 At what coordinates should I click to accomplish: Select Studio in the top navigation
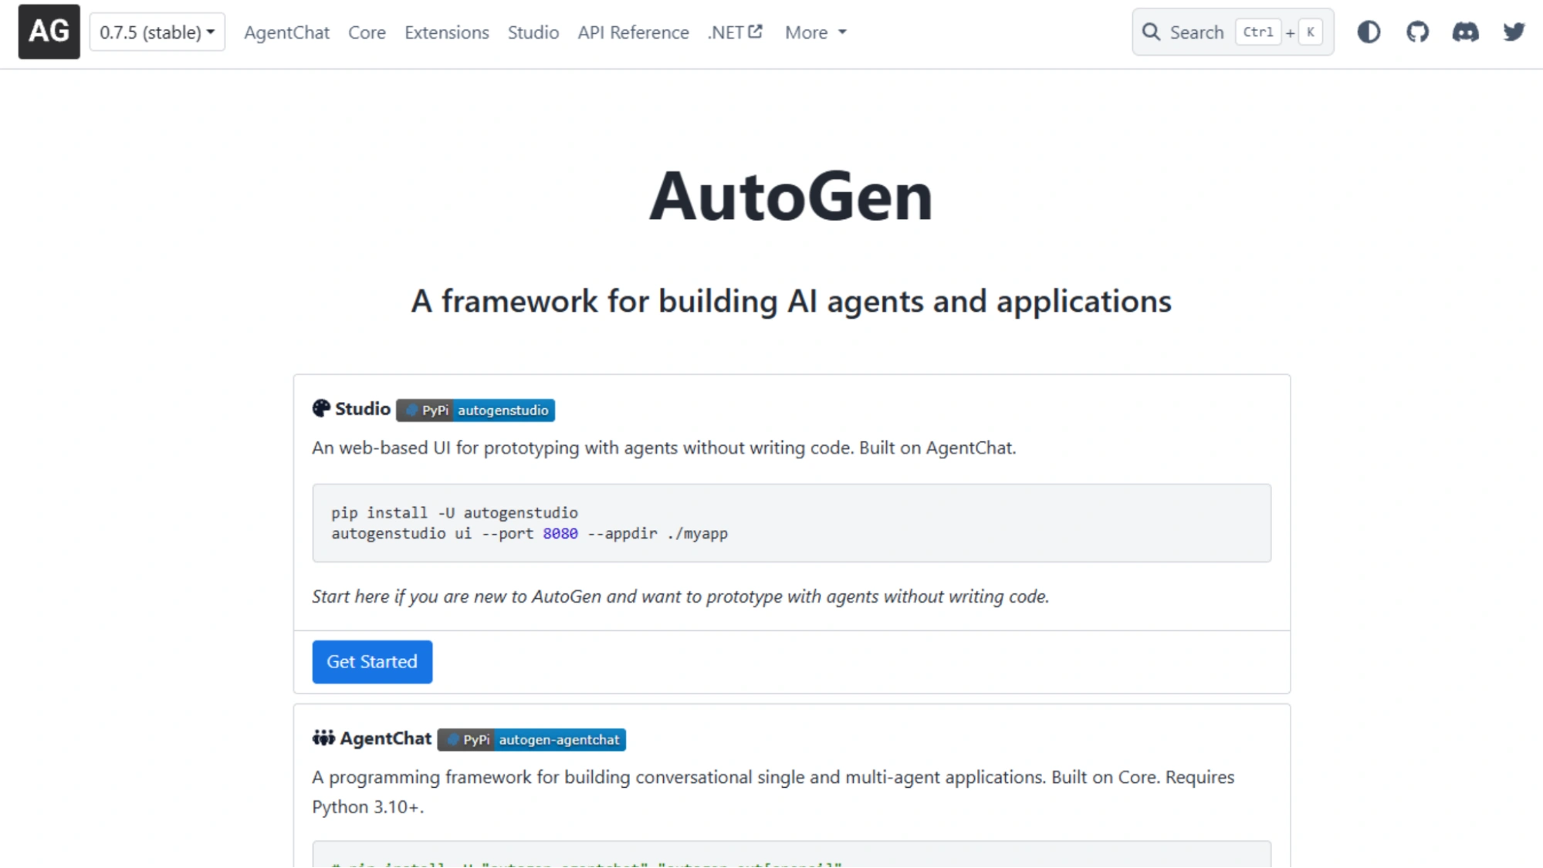(x=533, y=32)
